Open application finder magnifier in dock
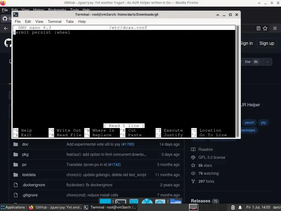This screenshot has width=281, height=211. [160, 201]
